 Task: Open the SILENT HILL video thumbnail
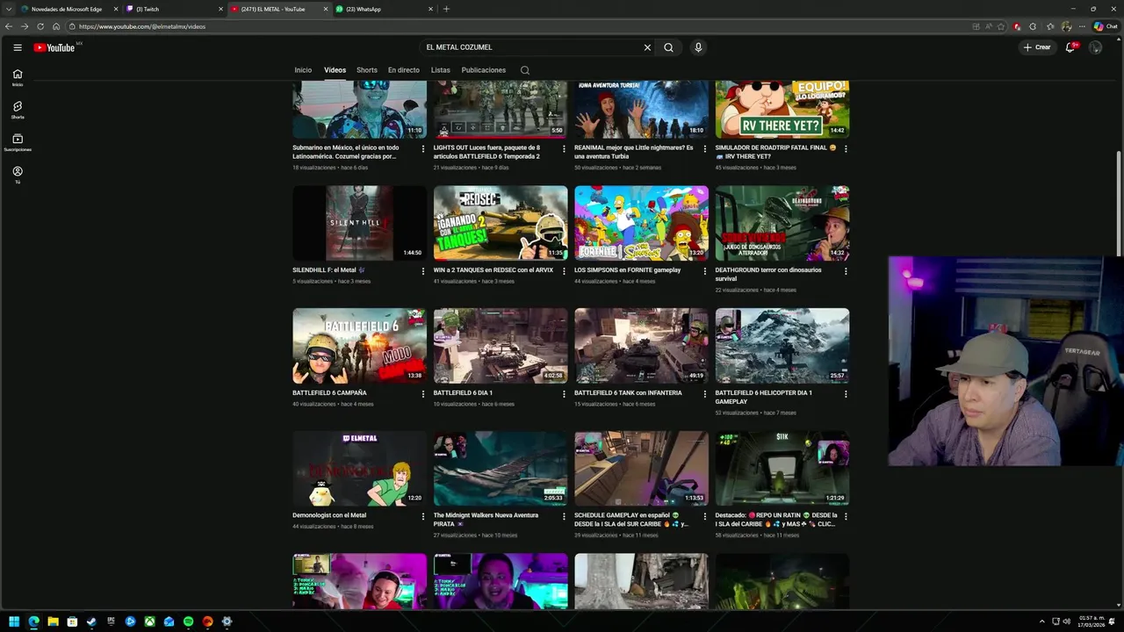[359, 223]
